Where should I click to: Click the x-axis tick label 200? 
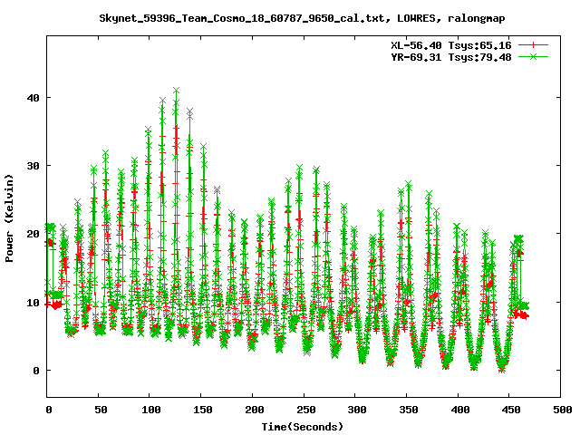254,410
